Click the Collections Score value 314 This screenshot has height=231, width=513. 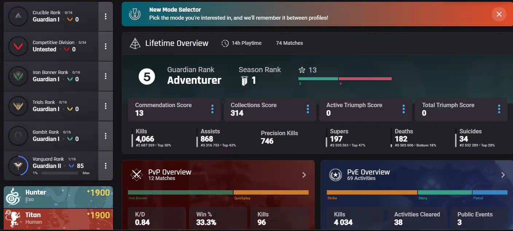237,113
